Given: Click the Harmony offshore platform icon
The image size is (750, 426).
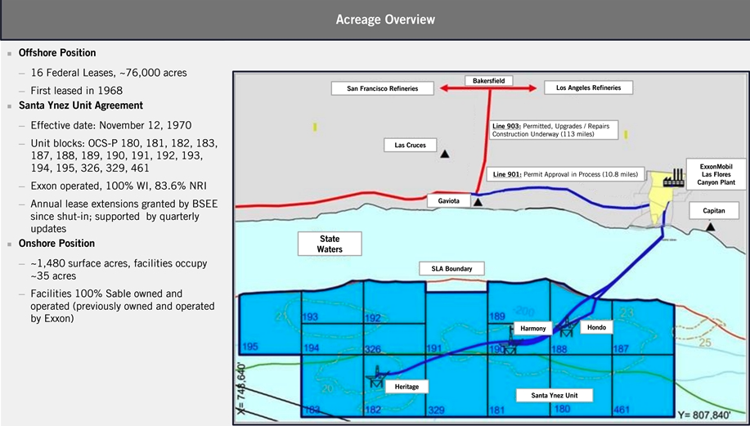Looking at the screenshot, I should [x=510, y=345].
